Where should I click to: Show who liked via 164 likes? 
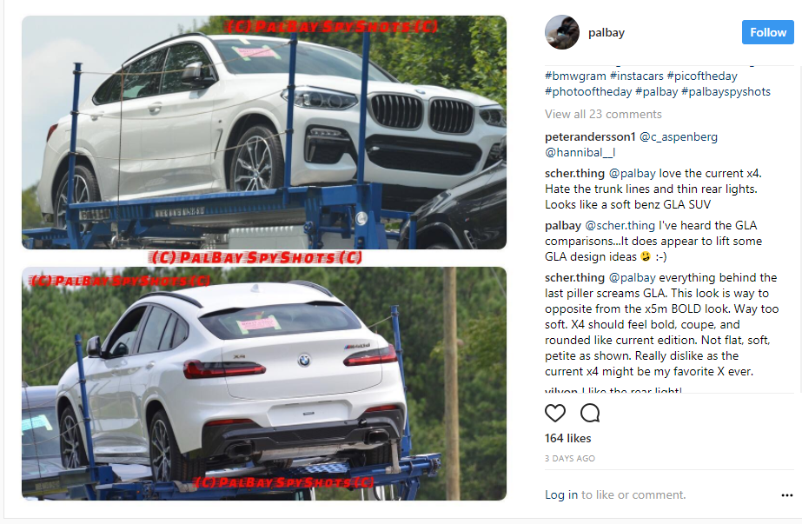(567, 438)
